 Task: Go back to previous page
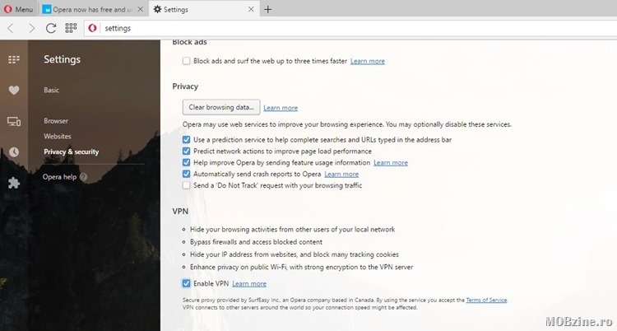(x=11, y=28)
